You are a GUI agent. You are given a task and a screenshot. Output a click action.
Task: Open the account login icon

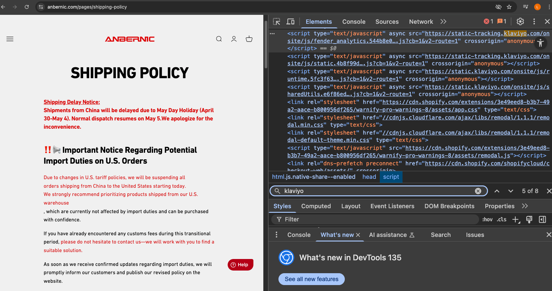(x=234, y=39)
